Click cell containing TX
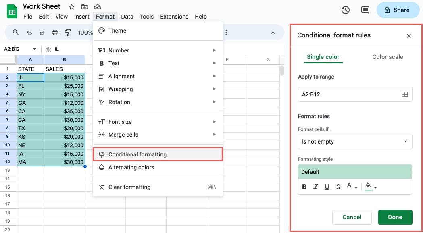423x233 pixels. pyautogui.click(x=30, y=128)
